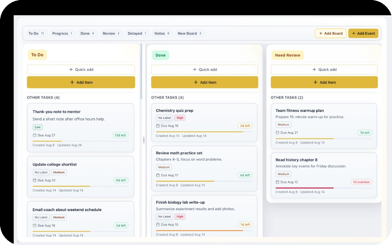Open the Review math practice set card
Viewport: 392px width, 245px height.
(204, 168)
